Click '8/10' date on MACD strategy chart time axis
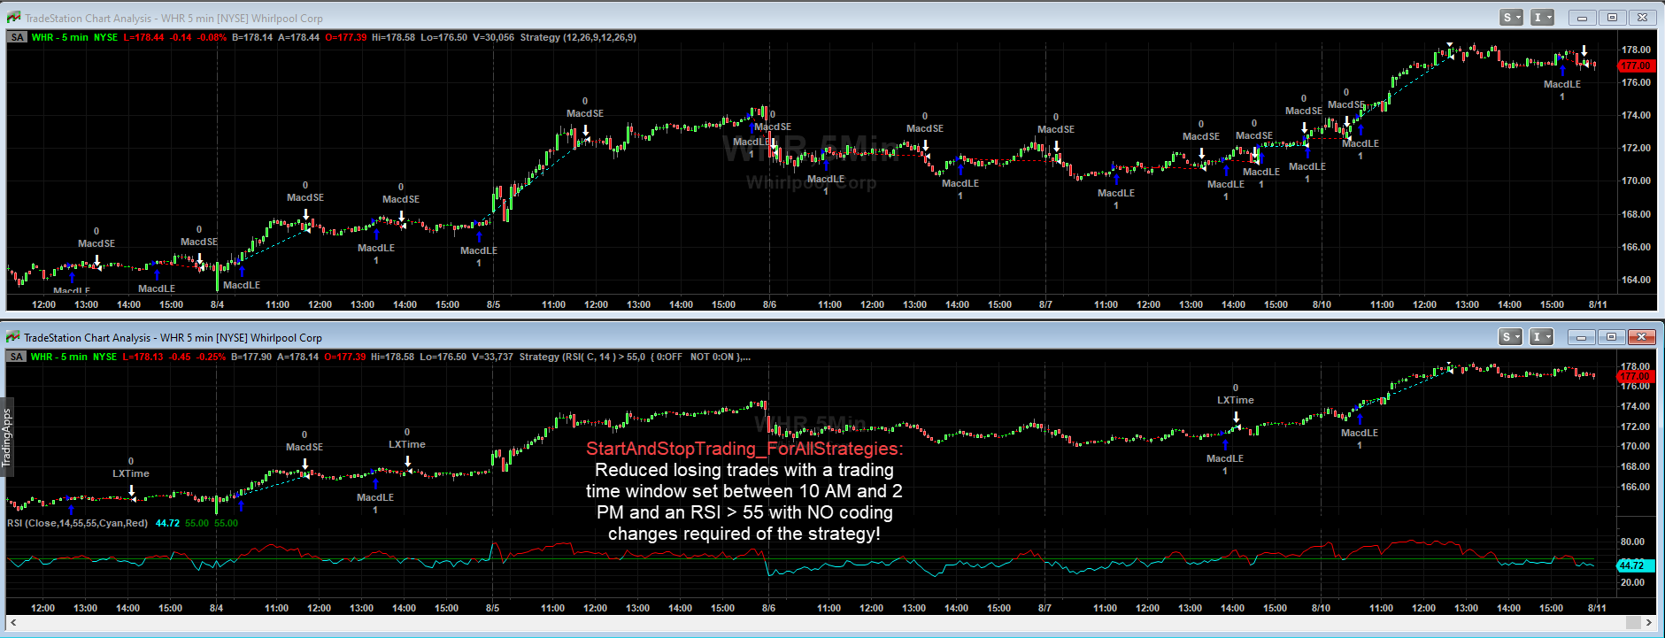 (x=1322, y=304)
